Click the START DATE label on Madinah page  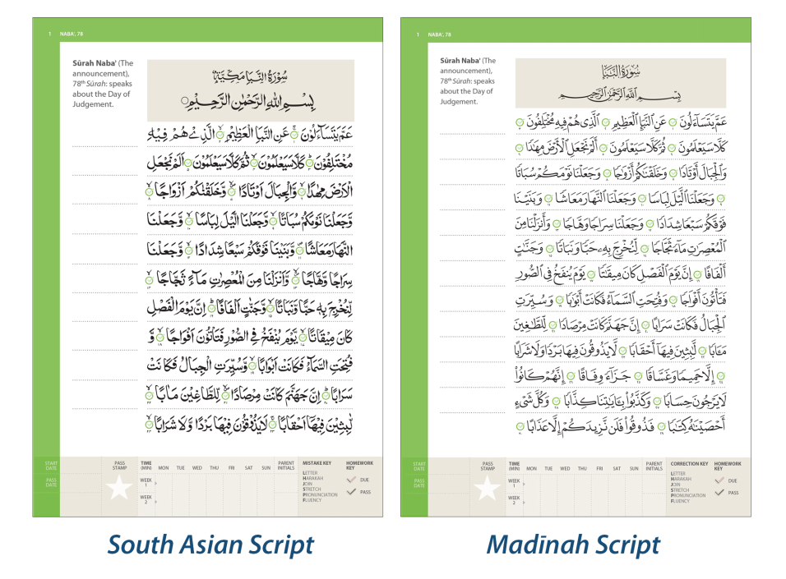click(x=419, y=466)
